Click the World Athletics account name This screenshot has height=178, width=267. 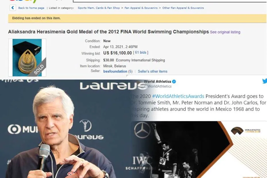157,82
